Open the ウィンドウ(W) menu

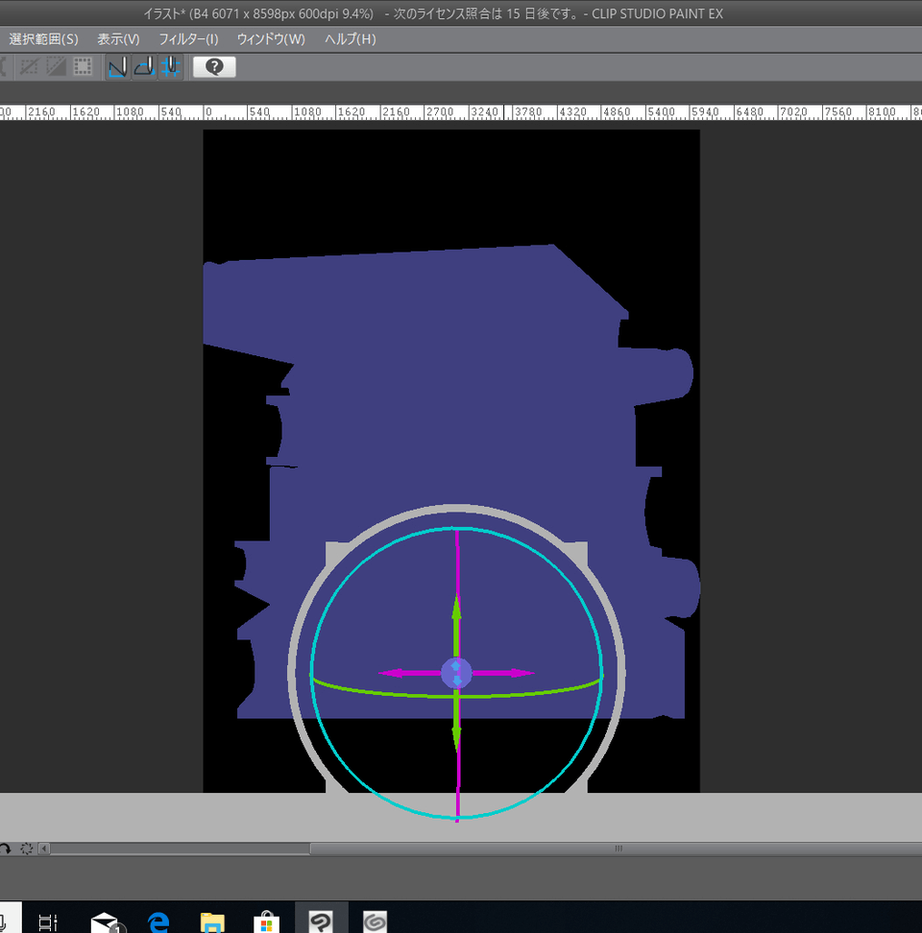point(271,39)
